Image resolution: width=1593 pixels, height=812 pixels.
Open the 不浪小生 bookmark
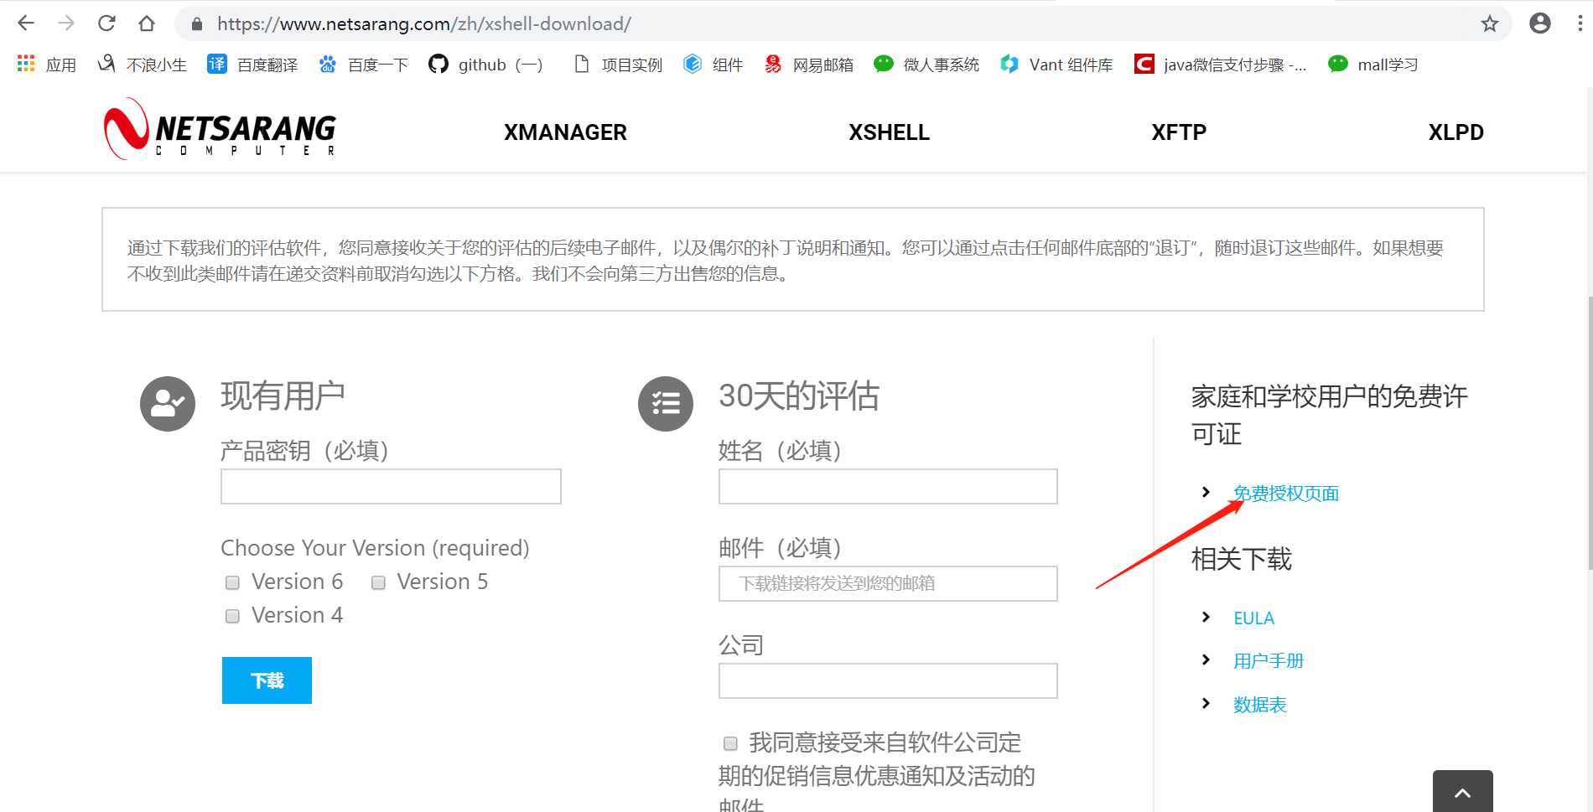(x=142, y=65)
